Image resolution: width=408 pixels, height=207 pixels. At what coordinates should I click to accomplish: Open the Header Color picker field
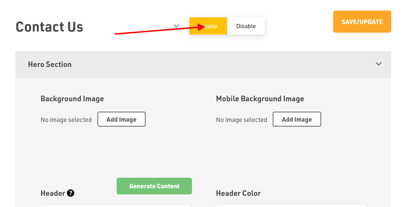coord(291,206)
